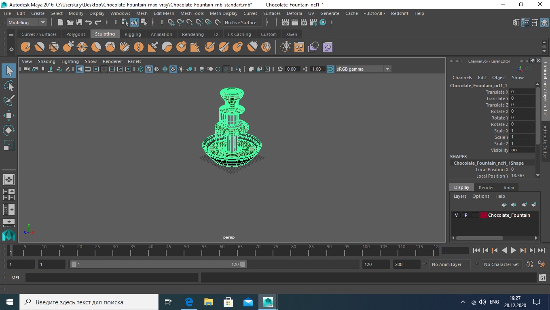Toggle the viewport grid display

(x=80, y=69)
